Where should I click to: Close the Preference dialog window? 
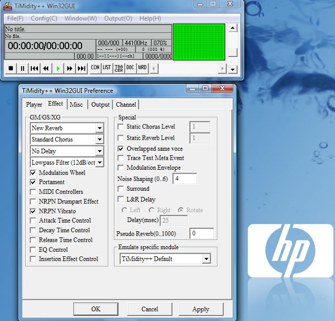coord(222,88)
